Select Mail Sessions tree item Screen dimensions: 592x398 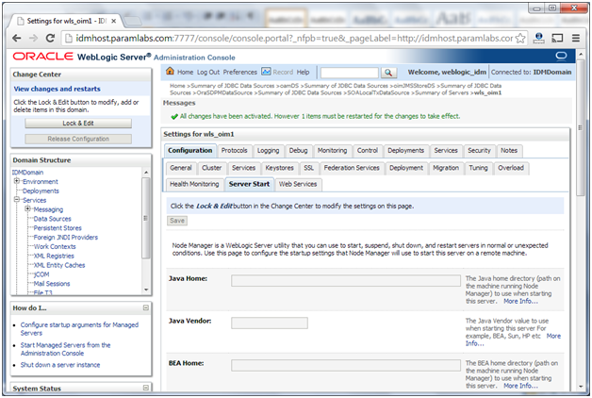click(52, 284)
